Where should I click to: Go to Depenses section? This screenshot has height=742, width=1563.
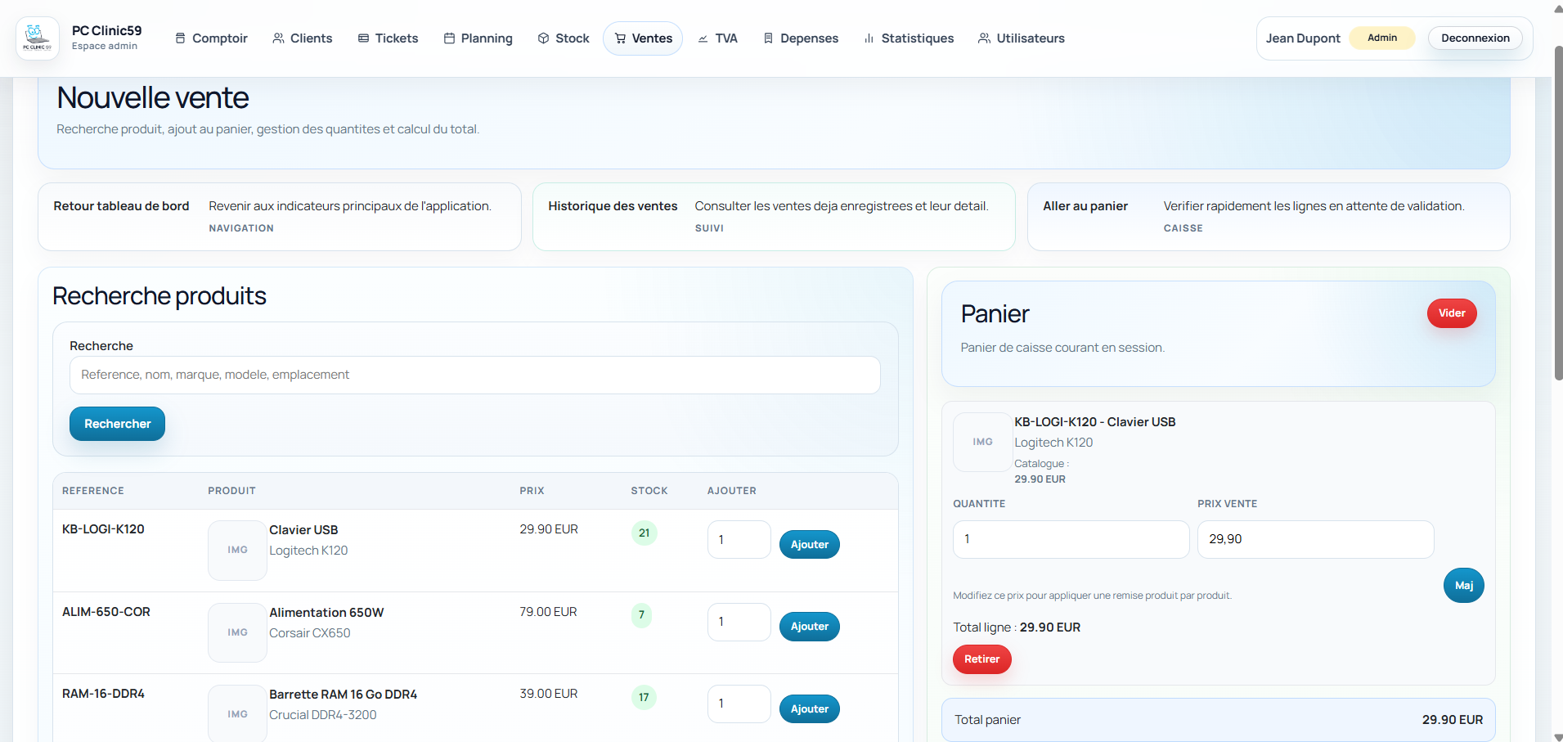pyautogui.click(x=801, y=38)
